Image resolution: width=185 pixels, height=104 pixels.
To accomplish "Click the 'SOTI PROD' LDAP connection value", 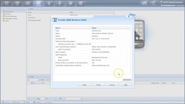I will coord(96,49).
